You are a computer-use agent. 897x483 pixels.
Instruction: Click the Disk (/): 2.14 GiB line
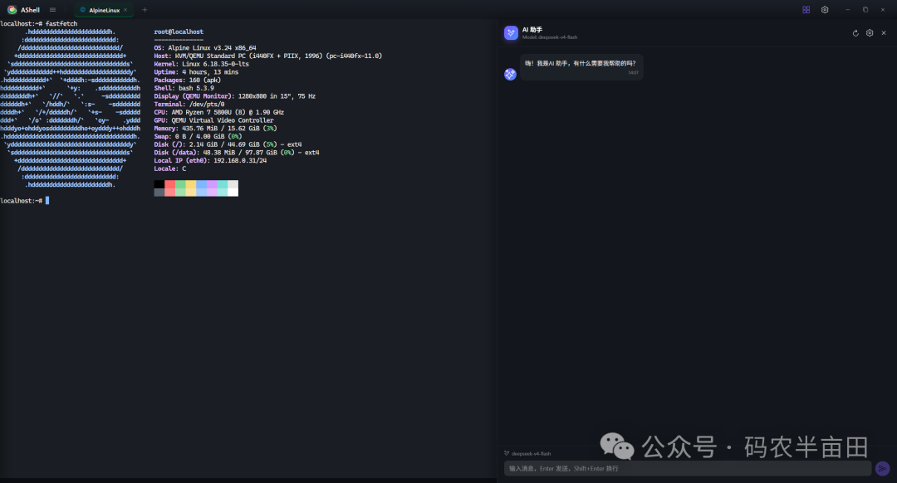point(228,144)
